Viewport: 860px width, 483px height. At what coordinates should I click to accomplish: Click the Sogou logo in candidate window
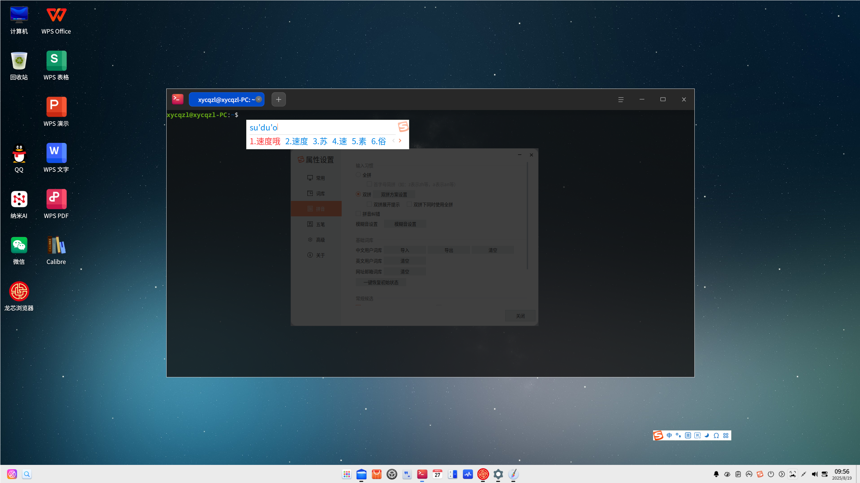tap(403, 126)
